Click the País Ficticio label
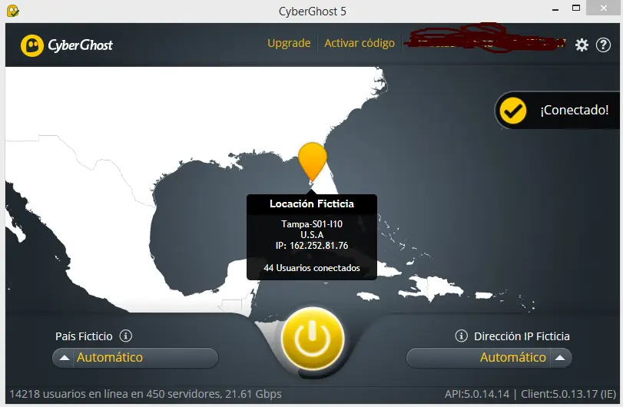The width and height of the screenshot is (623, 407). point(84,336)
